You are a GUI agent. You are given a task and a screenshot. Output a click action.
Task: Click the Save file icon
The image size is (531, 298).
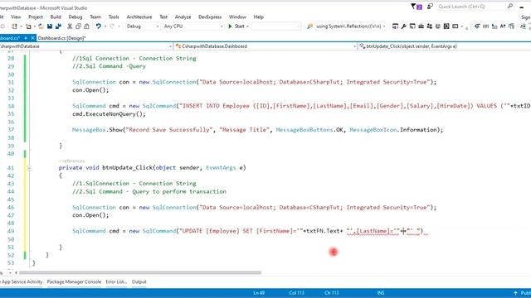50,26
